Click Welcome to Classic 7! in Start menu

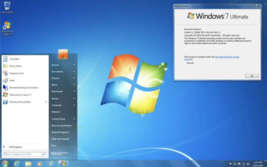click(25, 95)
